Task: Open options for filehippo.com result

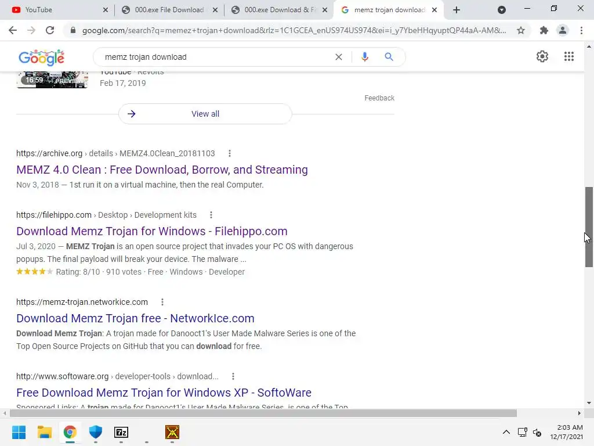Action: (211, 215)
